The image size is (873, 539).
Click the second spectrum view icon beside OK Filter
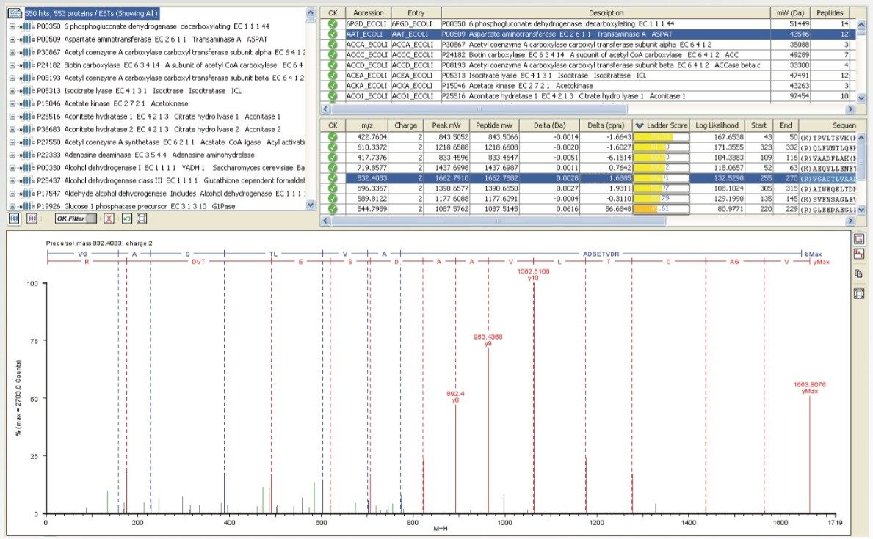[x=32, y=219]
